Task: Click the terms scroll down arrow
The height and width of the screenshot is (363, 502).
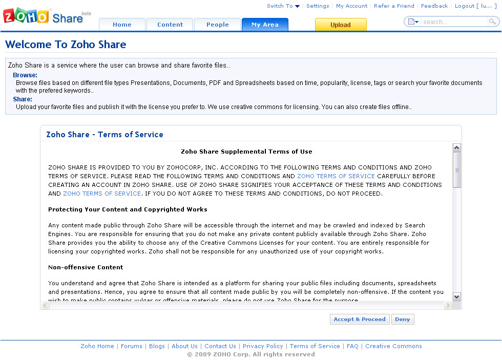Action: point(457,297)
